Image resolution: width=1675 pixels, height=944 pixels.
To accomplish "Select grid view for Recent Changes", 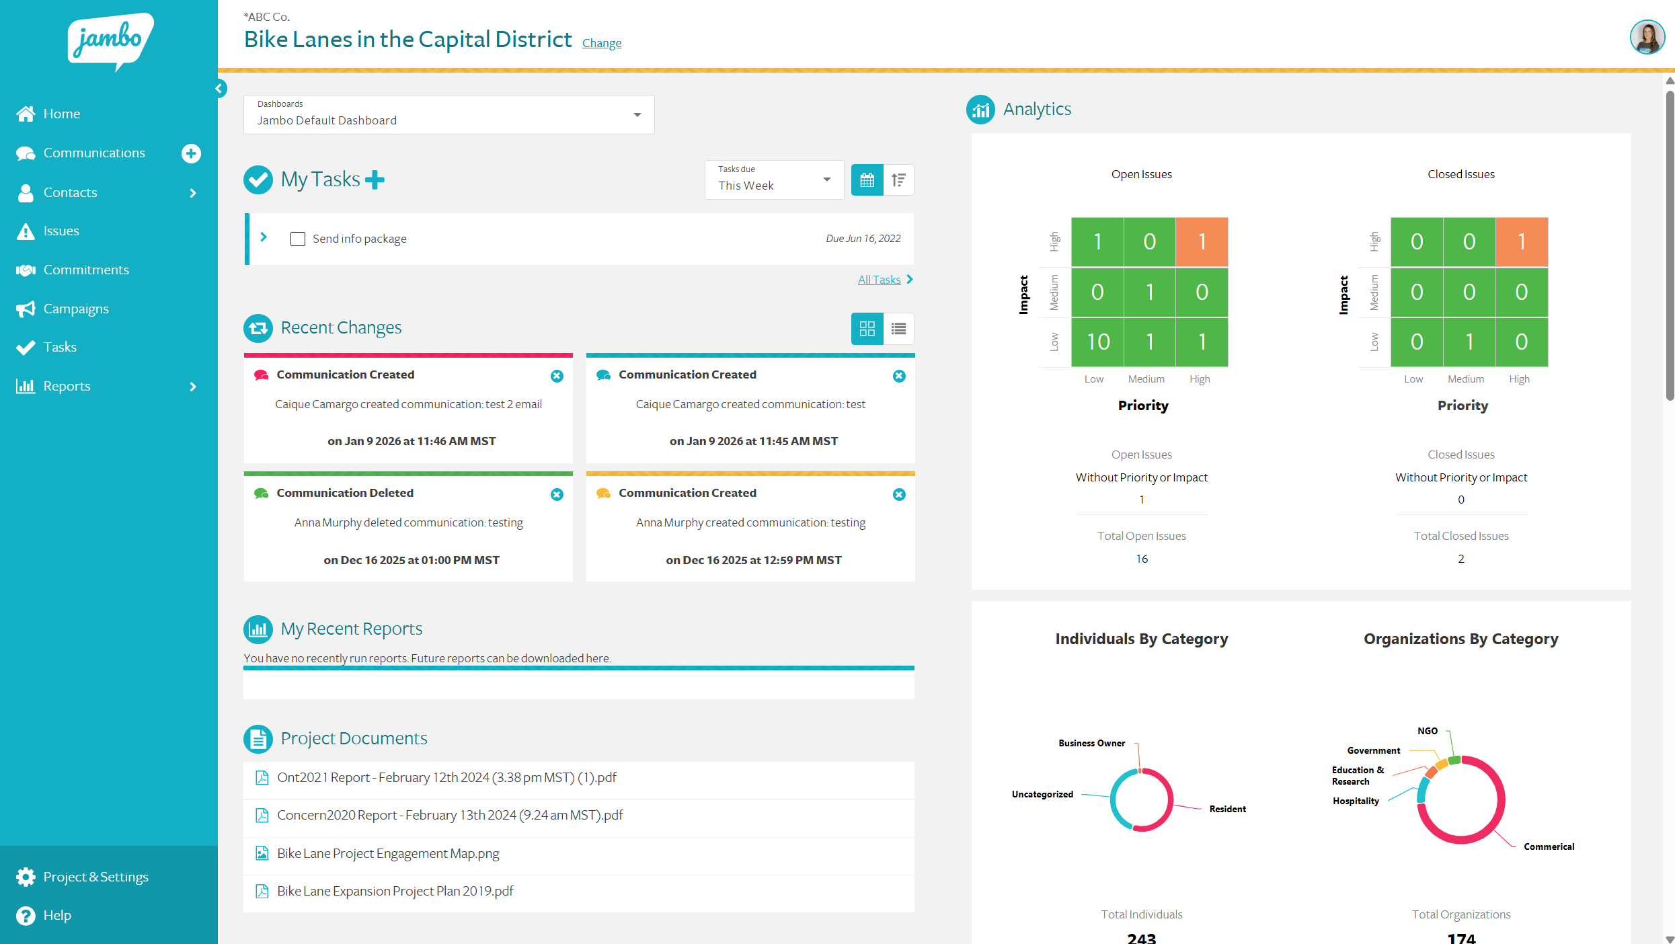I will click(867, 329).
